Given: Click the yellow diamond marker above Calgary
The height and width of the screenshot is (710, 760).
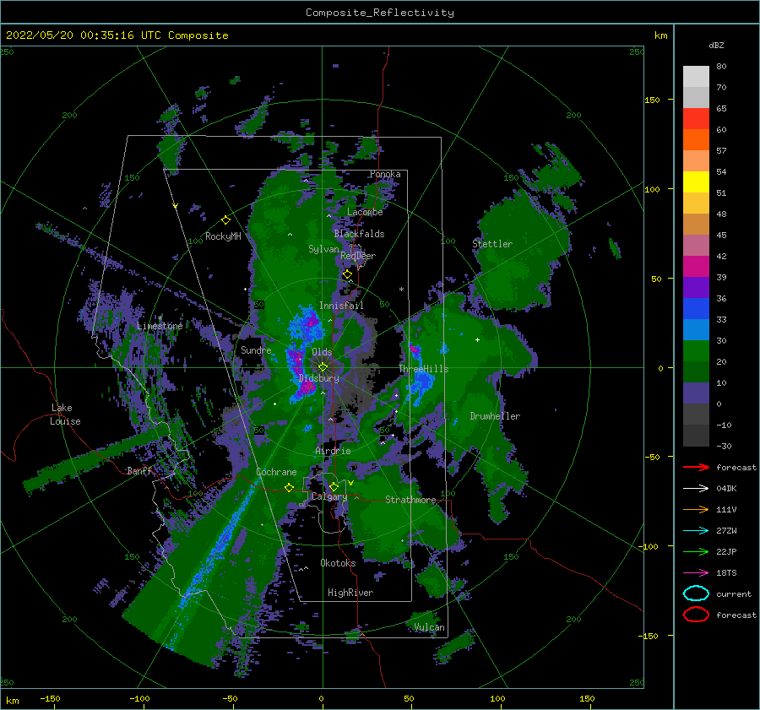Looking at the screenshot, I should 334,486.
